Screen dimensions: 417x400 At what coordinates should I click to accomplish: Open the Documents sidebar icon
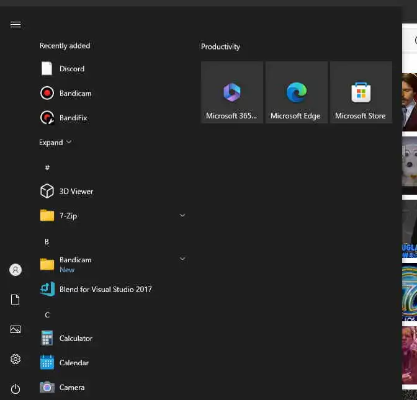[15, 300]
